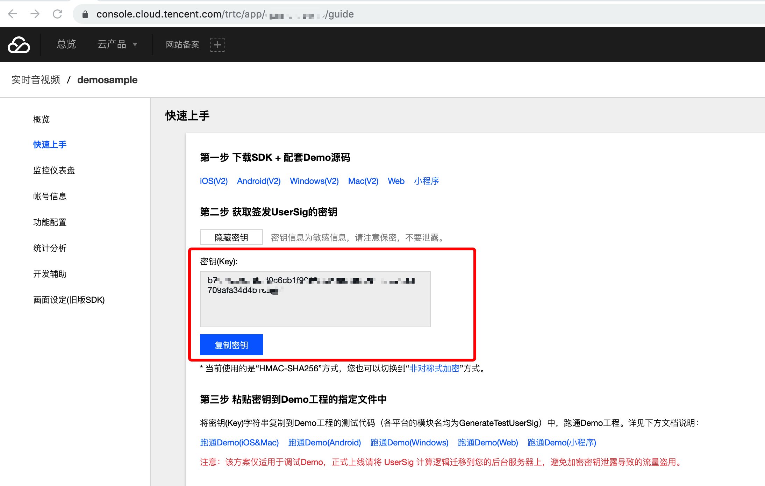Click the 快速上手 page heading
The width and height of the screenshot is (765, 486).
coord(187,116)
